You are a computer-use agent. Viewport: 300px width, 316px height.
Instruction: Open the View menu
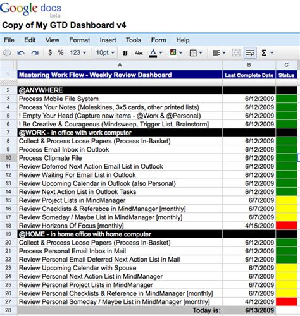click(x=53, y=40)
